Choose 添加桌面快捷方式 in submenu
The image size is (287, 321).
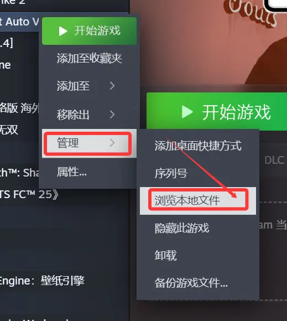[x=198, y=146]
